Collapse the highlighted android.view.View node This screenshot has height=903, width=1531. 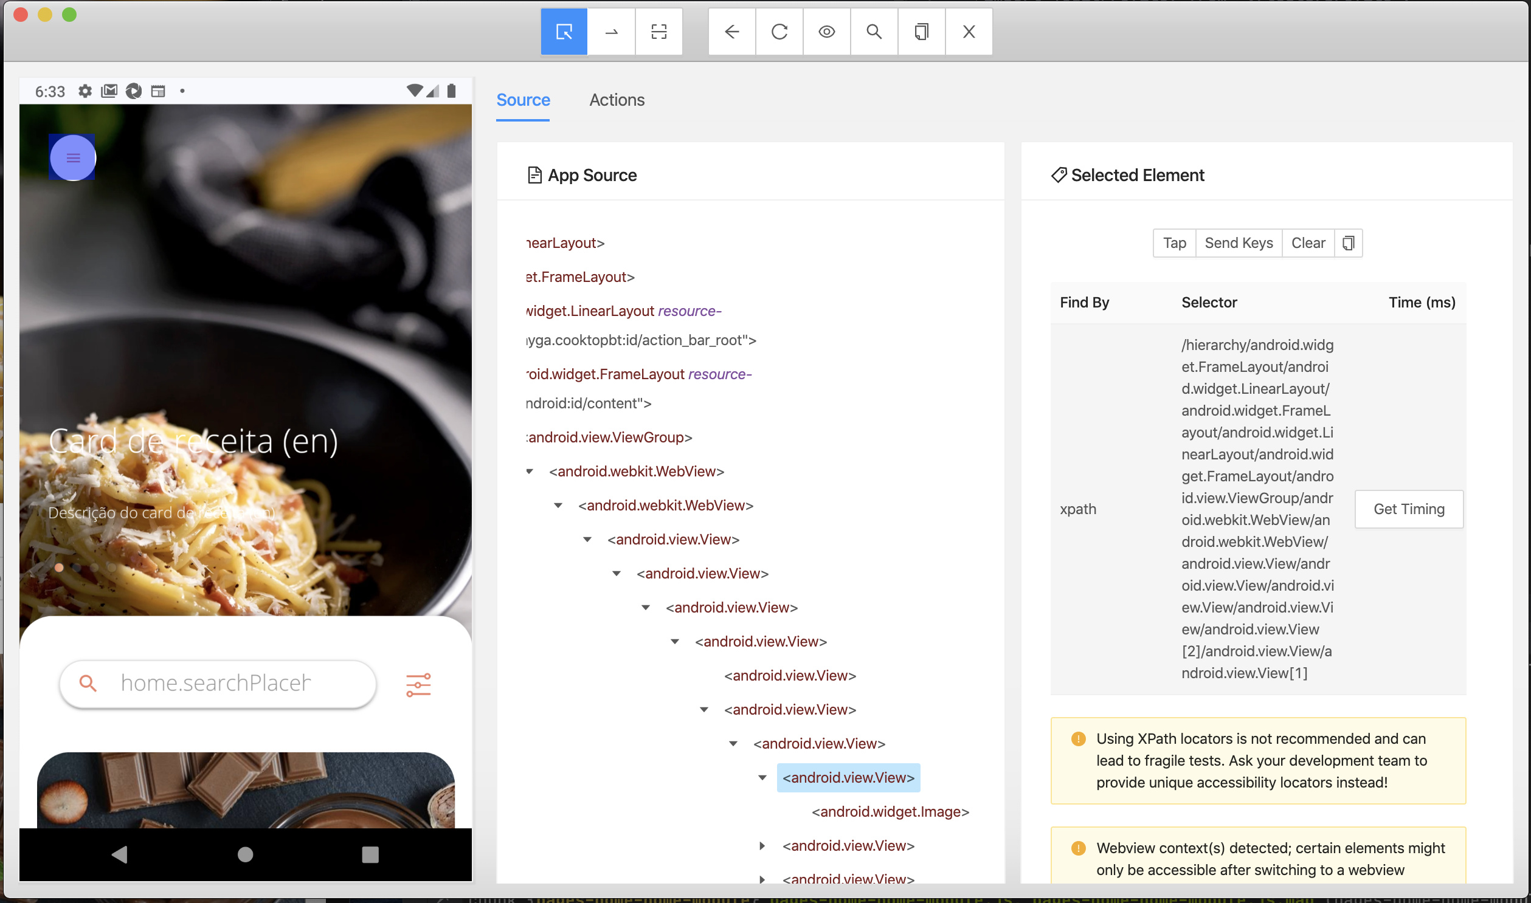(x=762, y=778)
